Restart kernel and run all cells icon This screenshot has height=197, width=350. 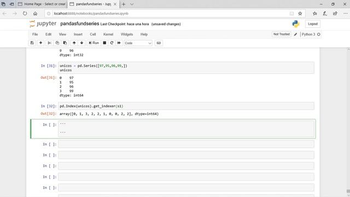pos(119,43)
